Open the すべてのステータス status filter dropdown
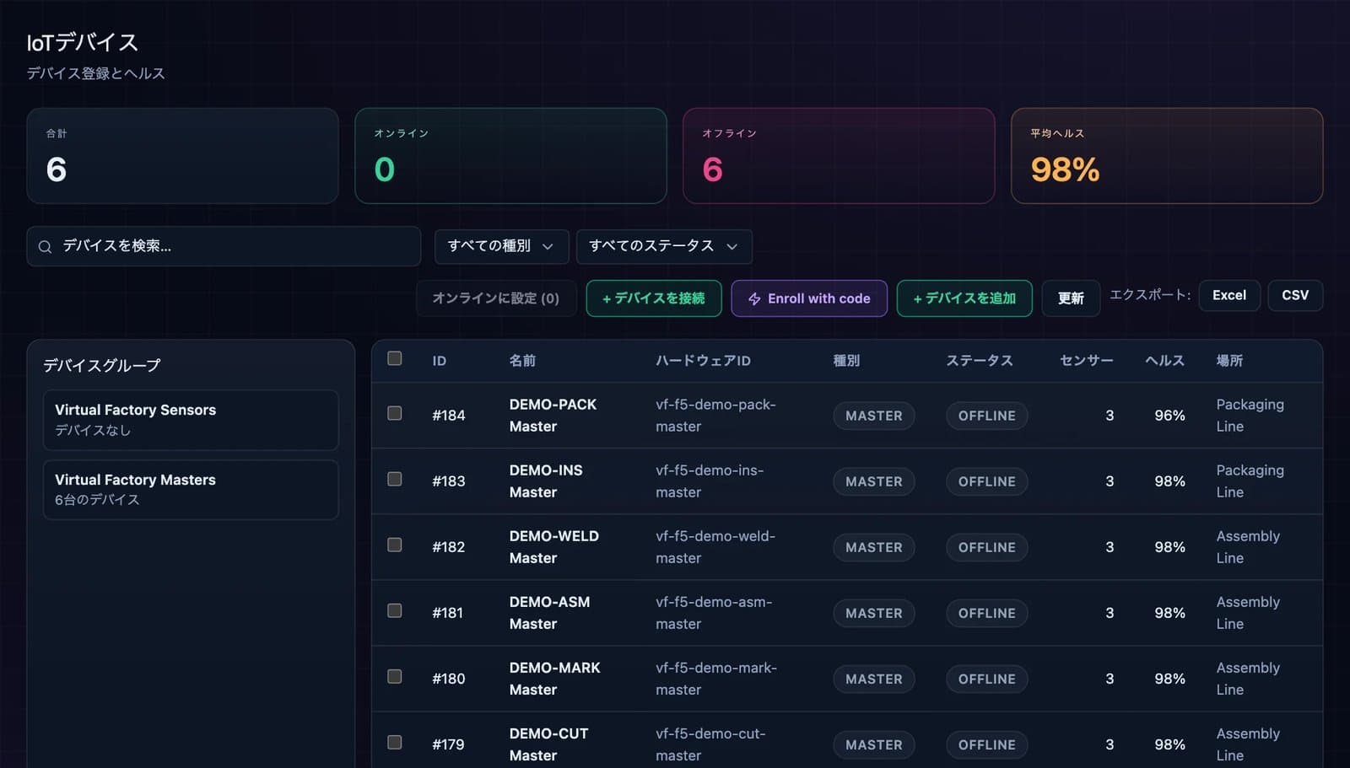 click(x=664, y=246)
